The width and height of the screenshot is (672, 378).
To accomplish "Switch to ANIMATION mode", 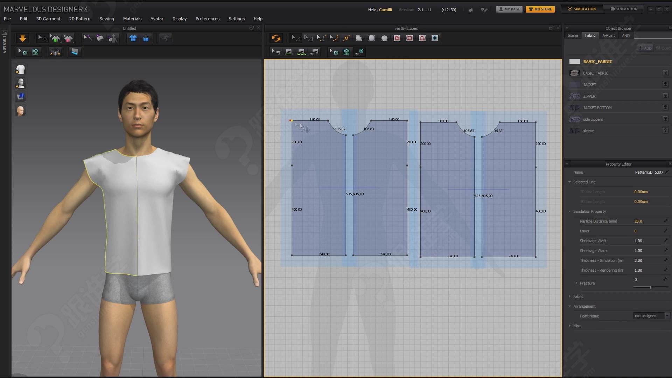I will 624,9.
